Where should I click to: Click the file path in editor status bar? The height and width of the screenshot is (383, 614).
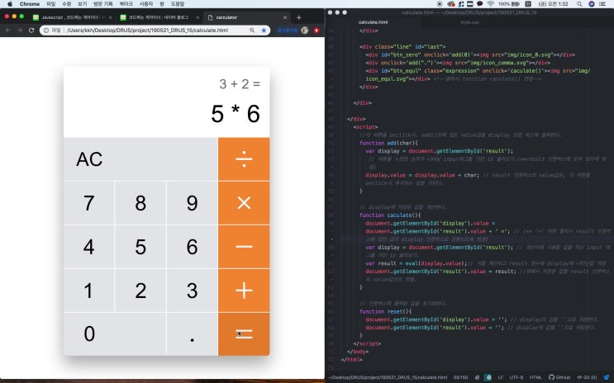pyautogui.click(x=387, y=377)
